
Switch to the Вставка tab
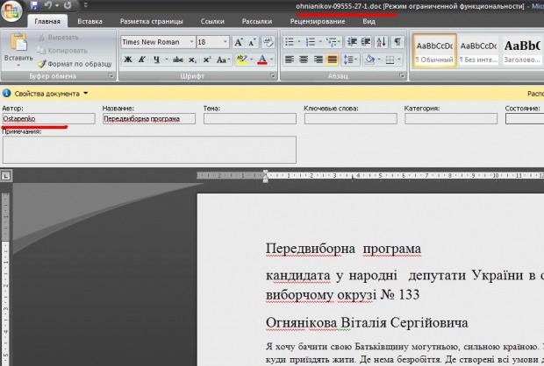pos(89,21)
